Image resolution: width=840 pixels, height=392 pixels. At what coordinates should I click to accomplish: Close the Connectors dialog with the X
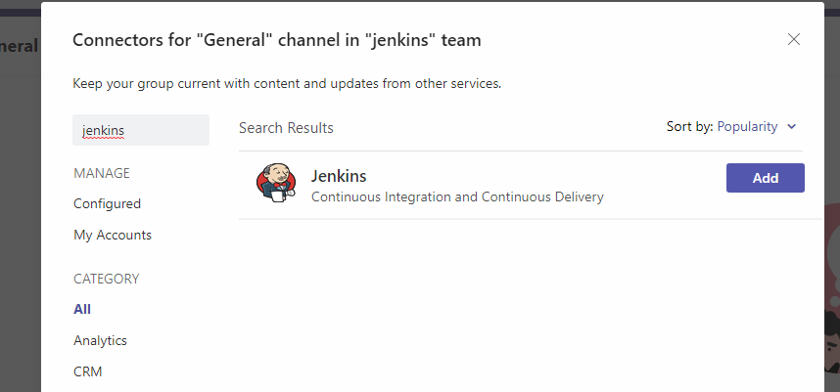click(793, 39)
